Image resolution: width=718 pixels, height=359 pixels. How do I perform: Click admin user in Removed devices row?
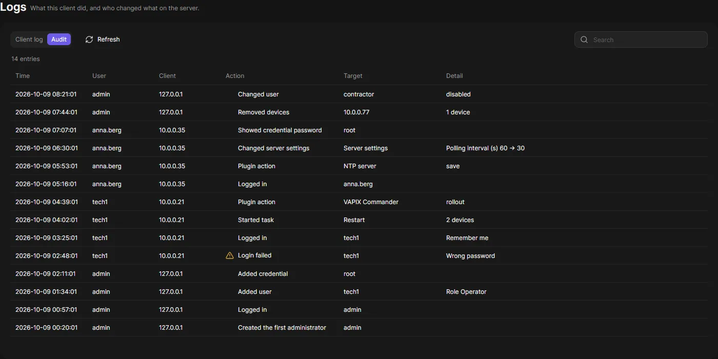(x=101, y=112)
